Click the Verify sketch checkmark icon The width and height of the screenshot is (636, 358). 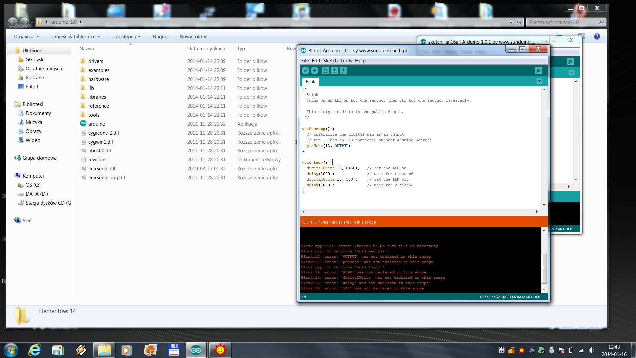coord(305,71)
